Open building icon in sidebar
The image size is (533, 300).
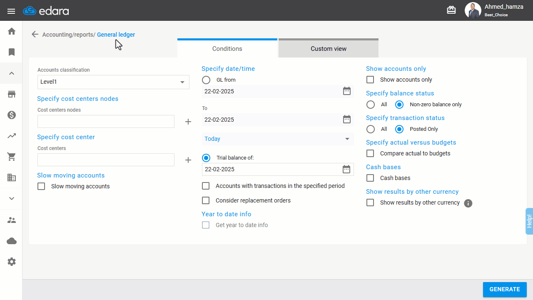(12, 177)
